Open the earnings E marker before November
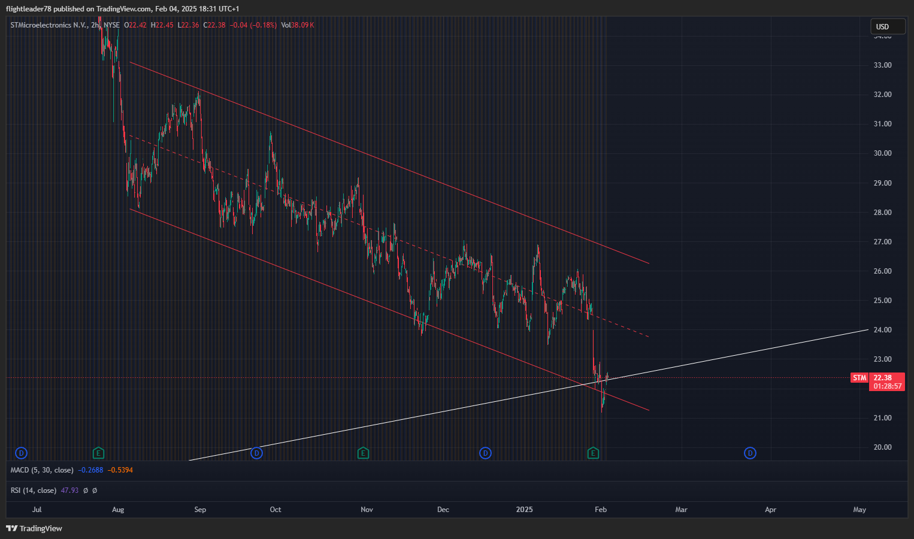This screenshot has height=539, width=914. click(362, 453)
